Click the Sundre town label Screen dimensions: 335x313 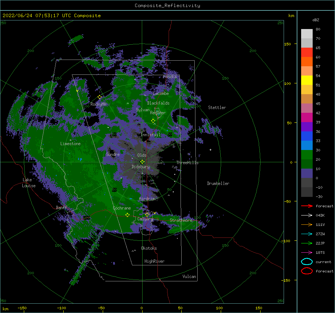[x=113, y=154]
